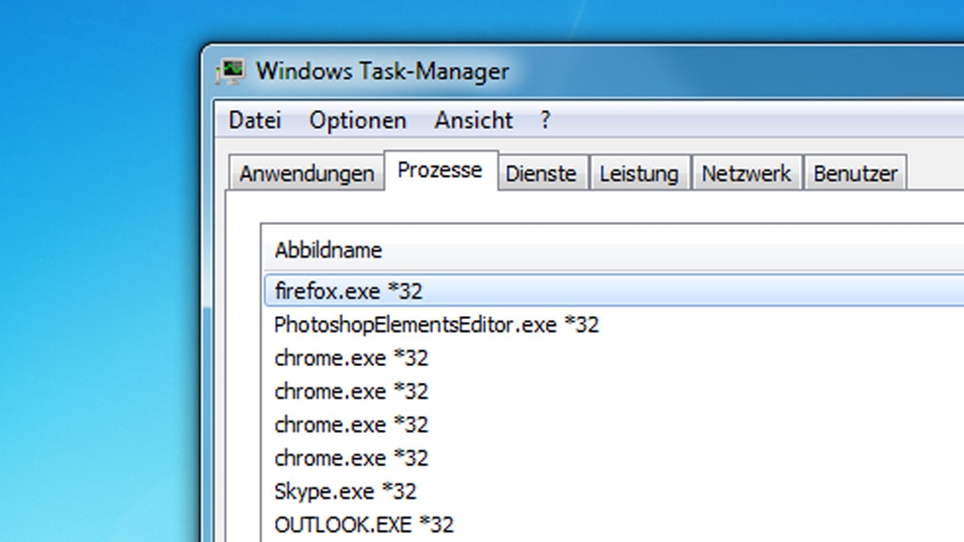Select the Skype.exe *32 process
Screen dimensions: 964x542
614,491
